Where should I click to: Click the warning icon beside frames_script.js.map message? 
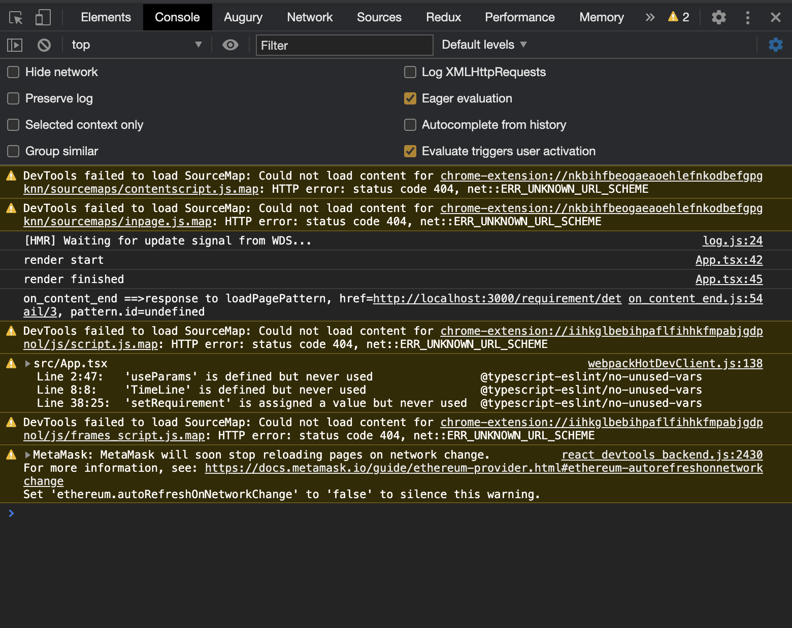click(x=11, y=422)
